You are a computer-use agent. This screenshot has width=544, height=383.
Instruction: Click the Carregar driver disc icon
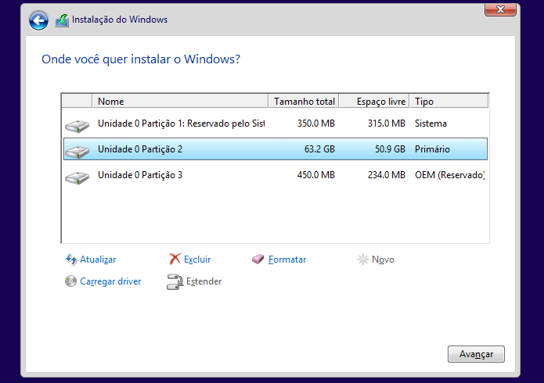(70, 281)
